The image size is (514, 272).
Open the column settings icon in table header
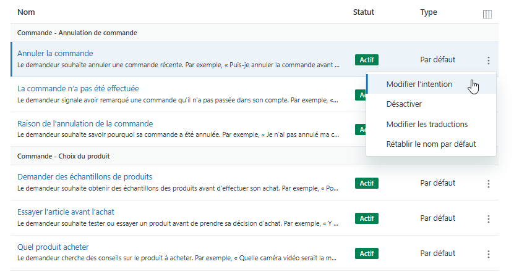tap(487, 14)
